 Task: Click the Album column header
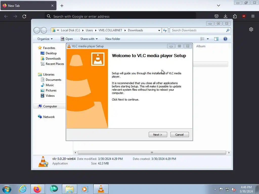click(201, 46)
